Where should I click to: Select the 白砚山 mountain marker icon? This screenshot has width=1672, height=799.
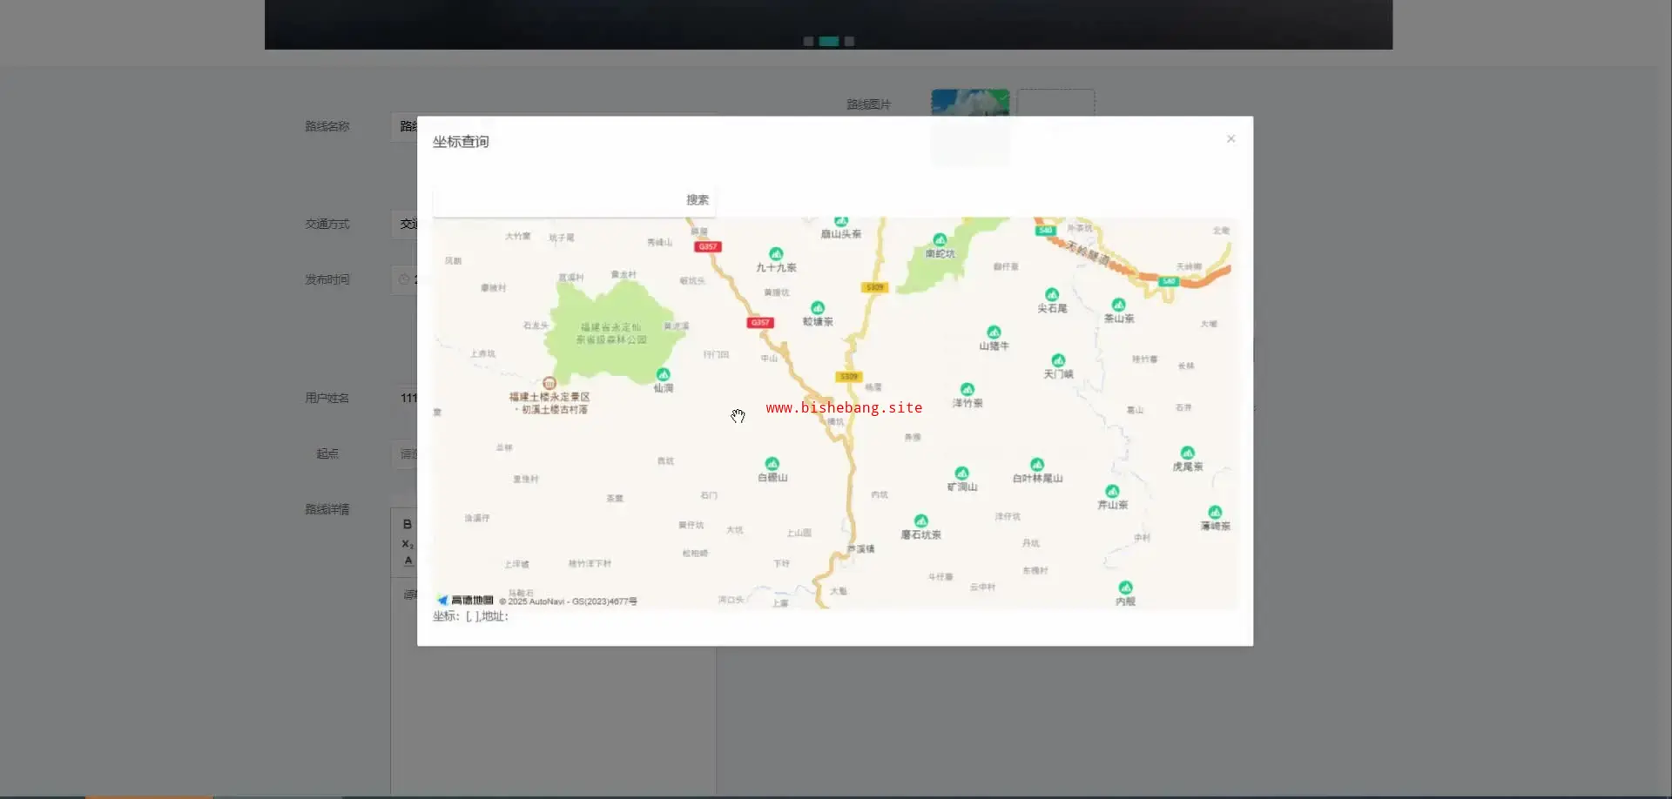(772, 464)
